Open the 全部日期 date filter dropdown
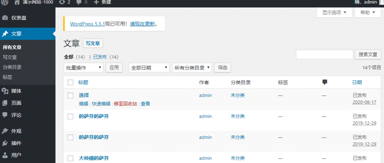384x163 pixels. [x=149, y=67]
